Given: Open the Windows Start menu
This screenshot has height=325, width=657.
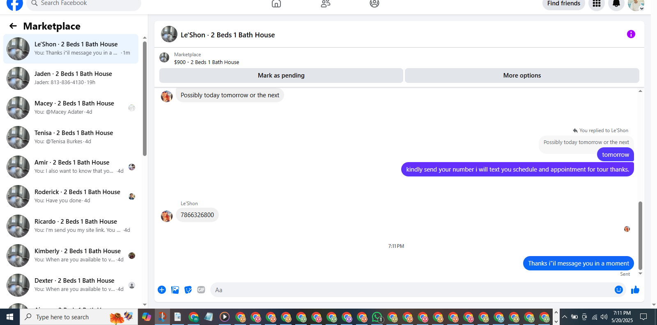Looking at the screenshot, I should 10,317.
